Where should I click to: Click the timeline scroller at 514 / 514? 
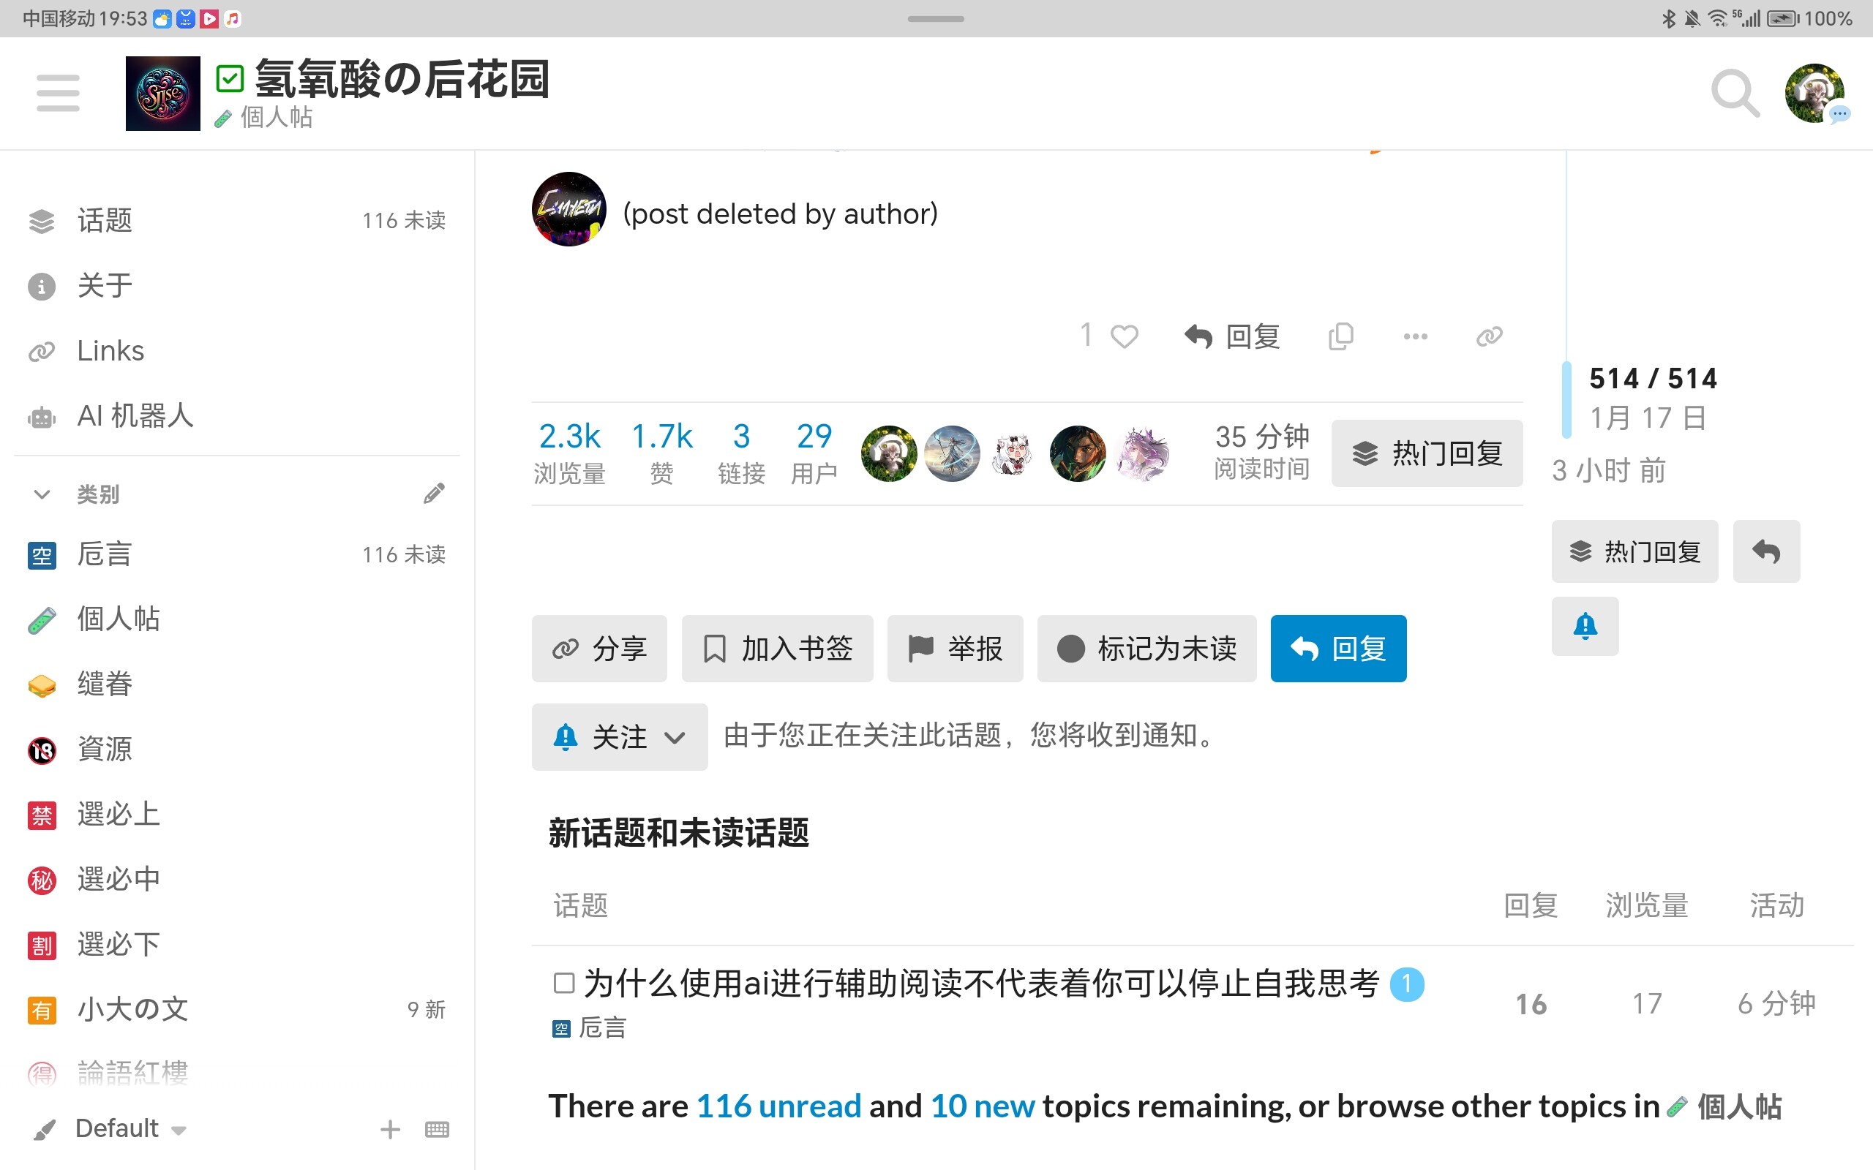1653,380
